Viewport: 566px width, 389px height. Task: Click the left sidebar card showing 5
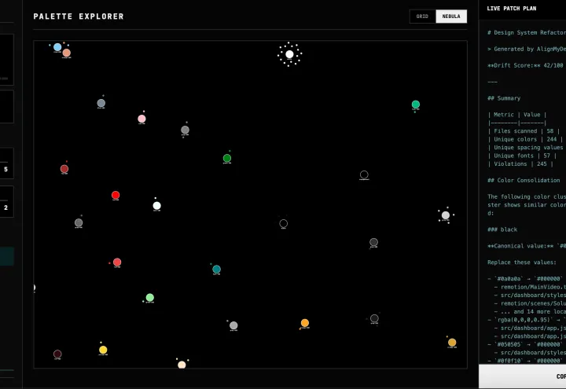[6, 163]
